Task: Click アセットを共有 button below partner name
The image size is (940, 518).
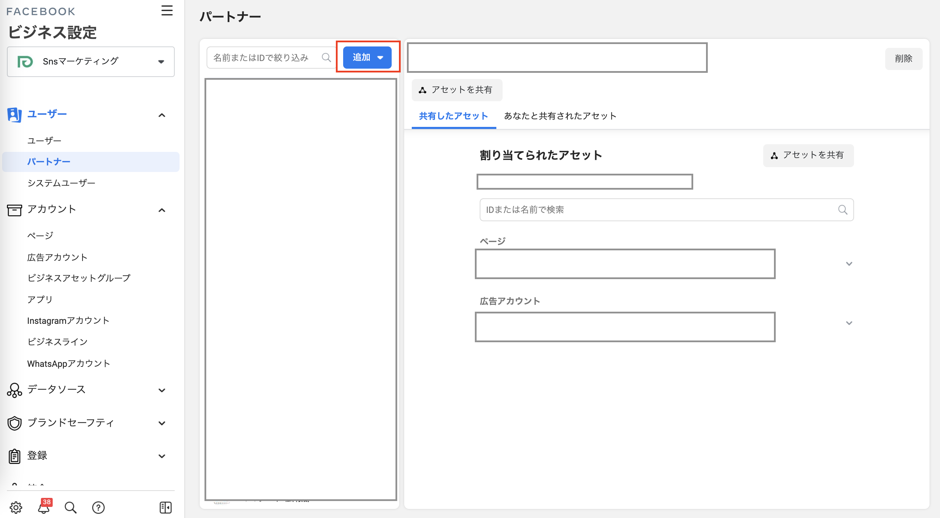Action: 457,90
